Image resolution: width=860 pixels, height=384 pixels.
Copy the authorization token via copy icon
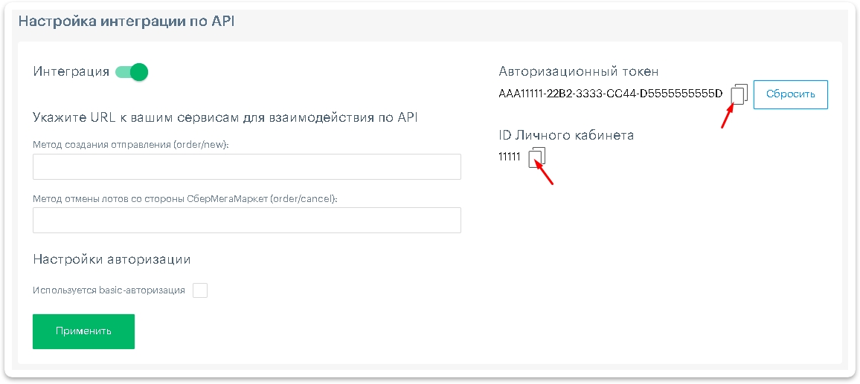coord(739,94)
